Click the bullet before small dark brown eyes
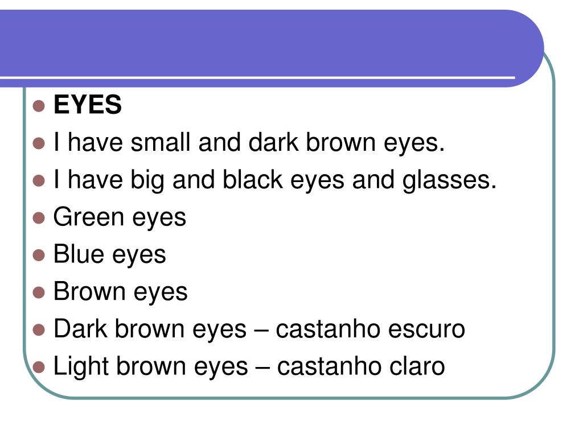 tap(39, 143)
